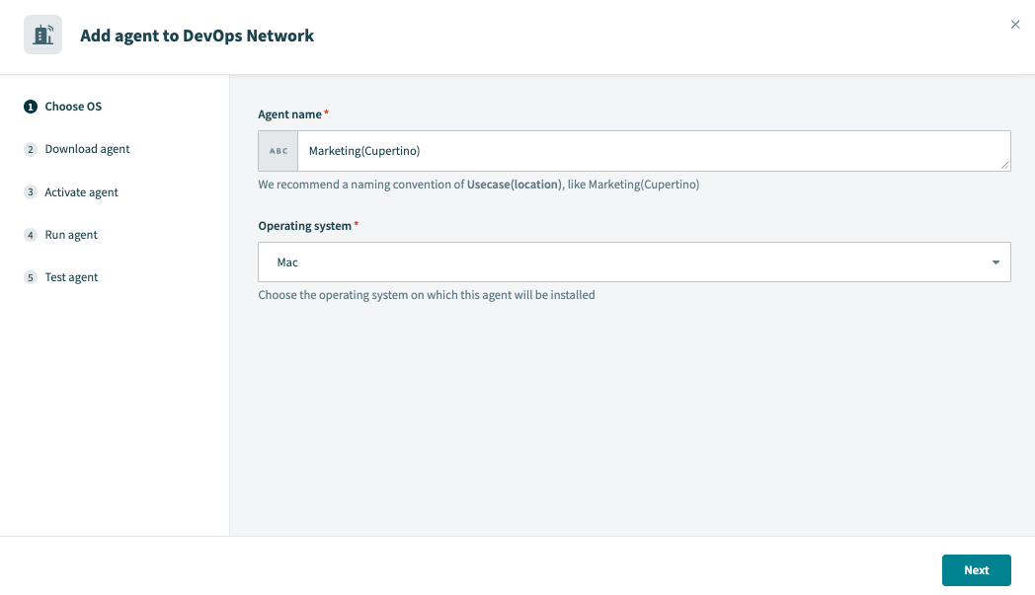
Task: Go to the Download agent step
Action: pyautogui.click(x=87, y=149)
